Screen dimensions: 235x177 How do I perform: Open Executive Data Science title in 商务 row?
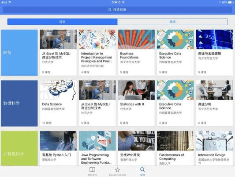[x=170, y=55]
